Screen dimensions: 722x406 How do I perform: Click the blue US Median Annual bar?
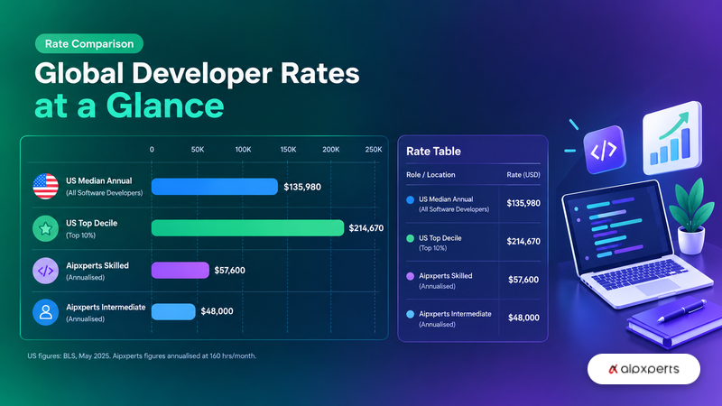click(x=215, y=187)
